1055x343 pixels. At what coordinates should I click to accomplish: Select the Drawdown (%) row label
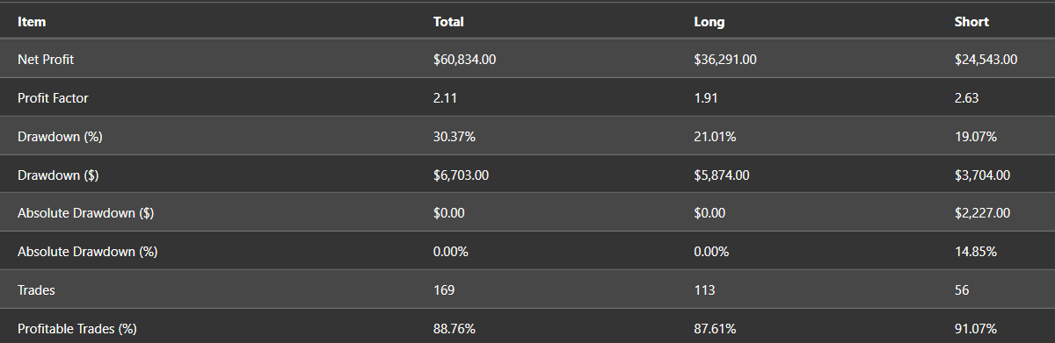pos(54,137)
